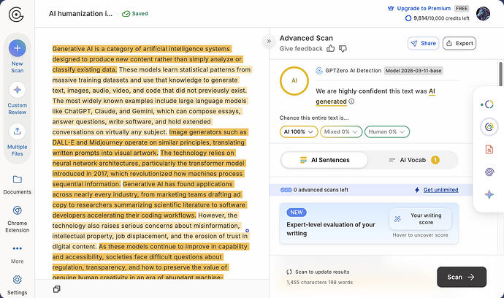Click the Share button
504x298 pixels.
click(424, 43)
